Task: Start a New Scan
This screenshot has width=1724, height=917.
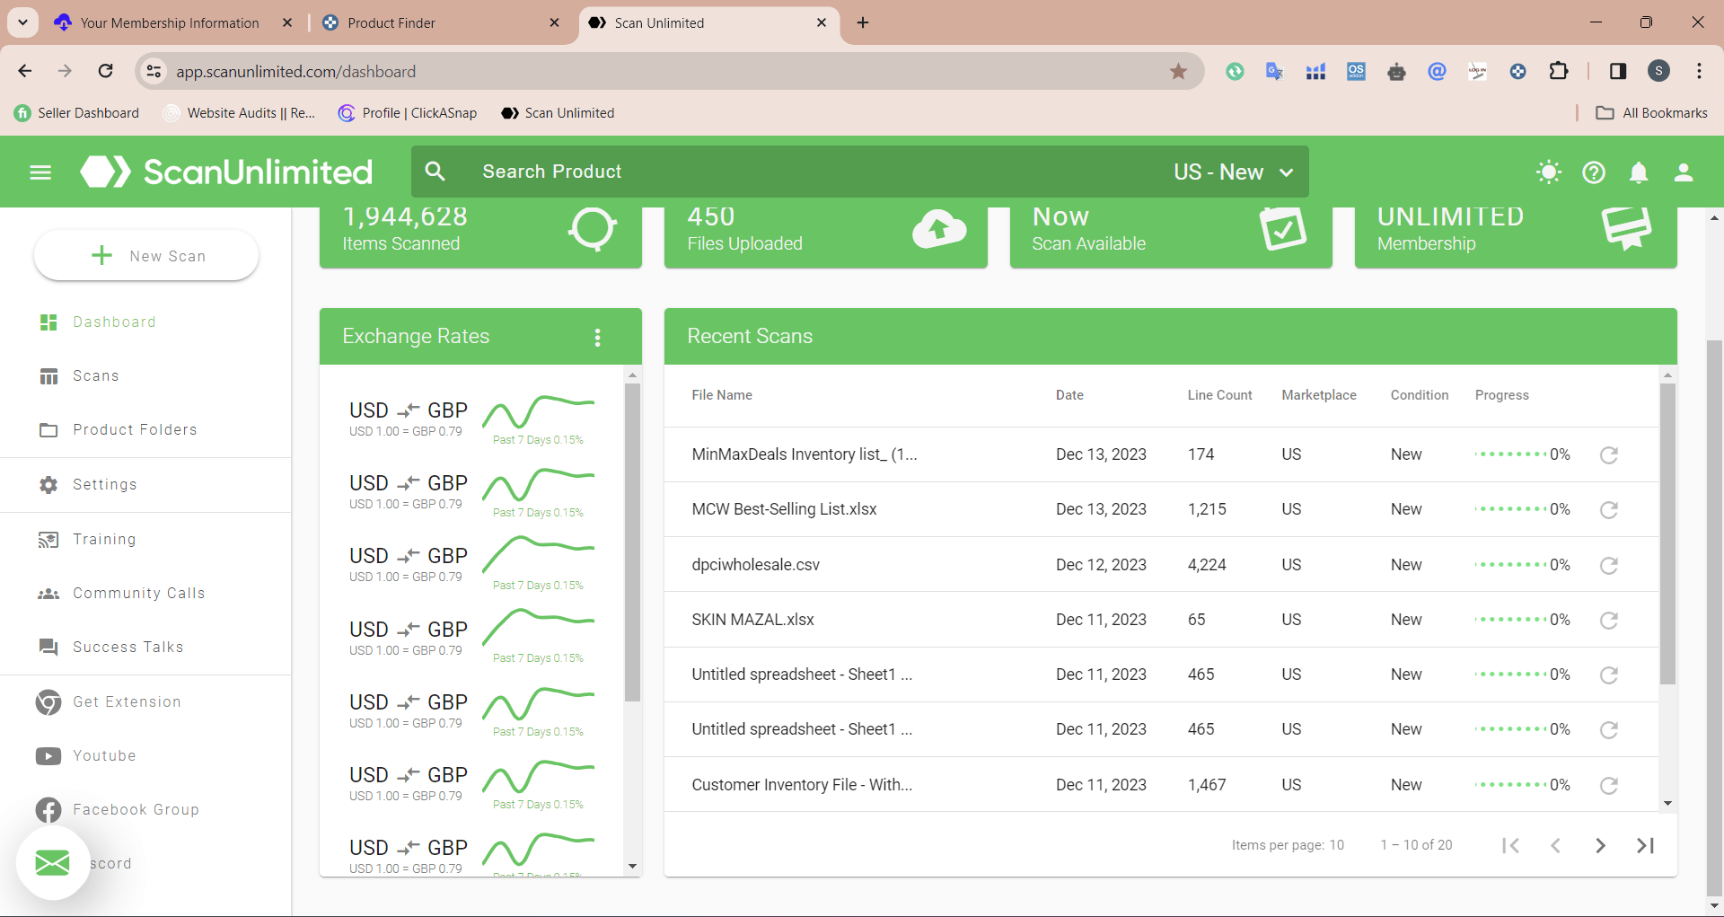Action: pyautogui.click(x=146, y=256)
